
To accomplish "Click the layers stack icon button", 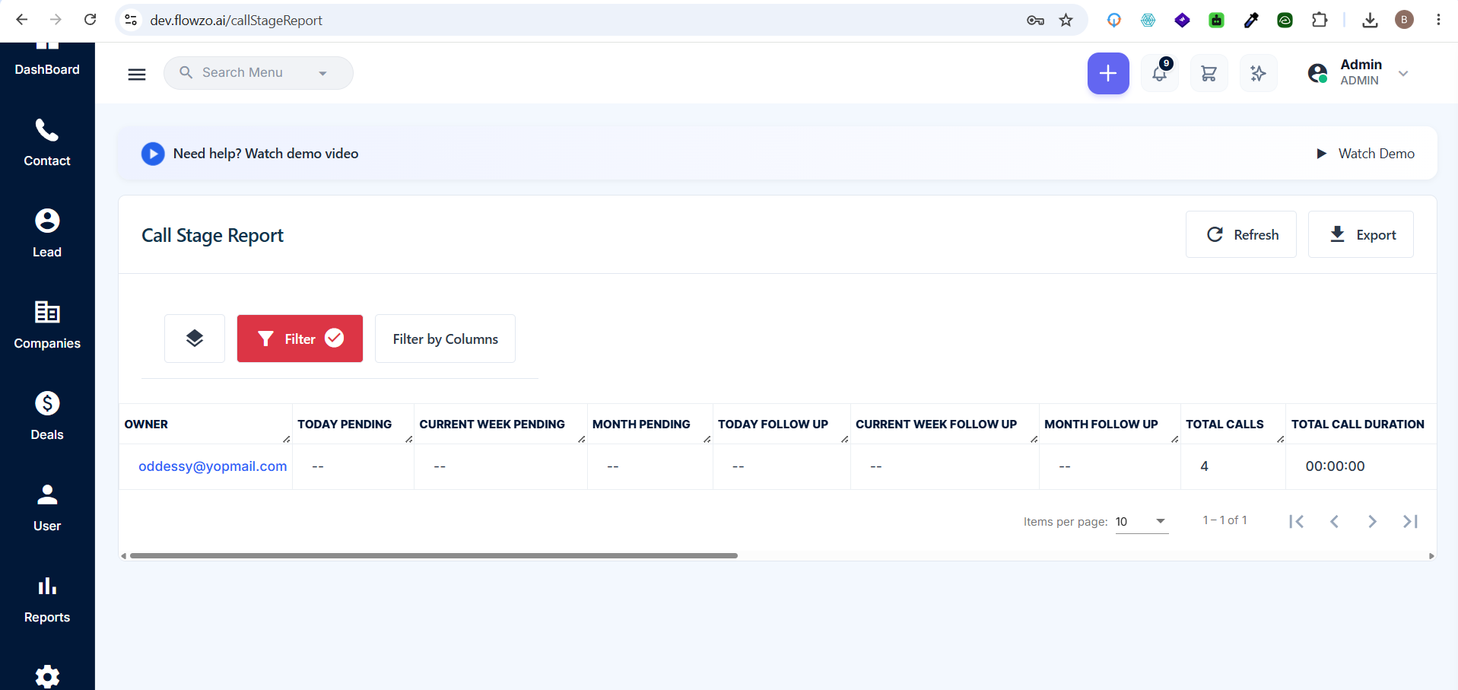I will point(195,339).
